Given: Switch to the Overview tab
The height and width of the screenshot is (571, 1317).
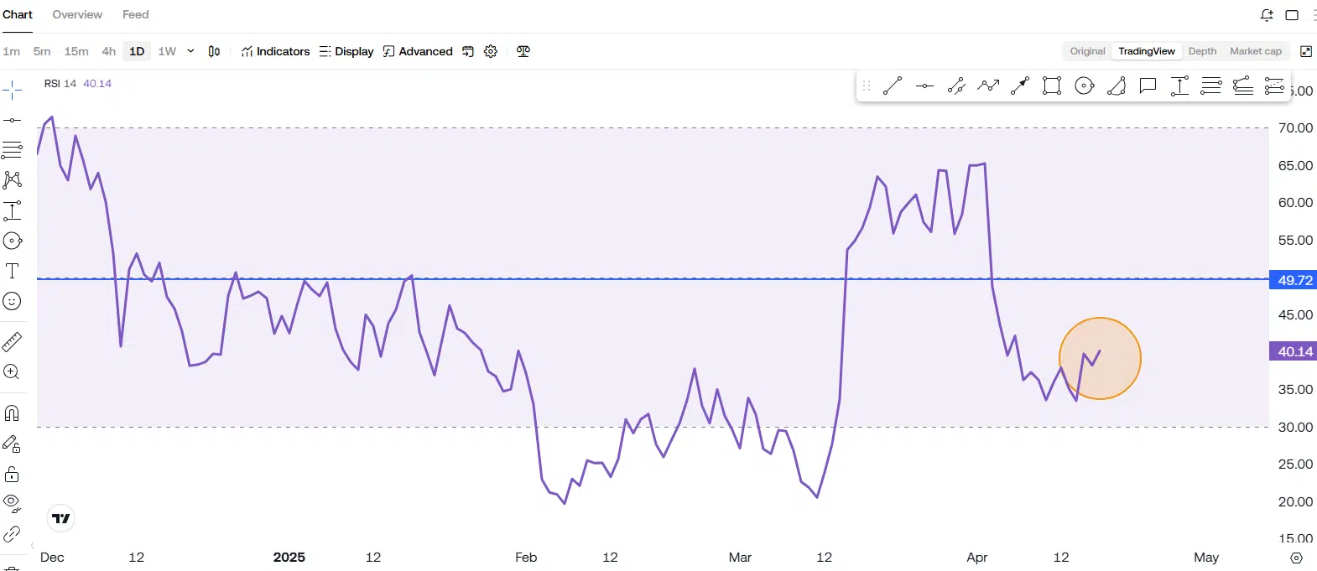Looking at the screenshot, I should [77, 14].
